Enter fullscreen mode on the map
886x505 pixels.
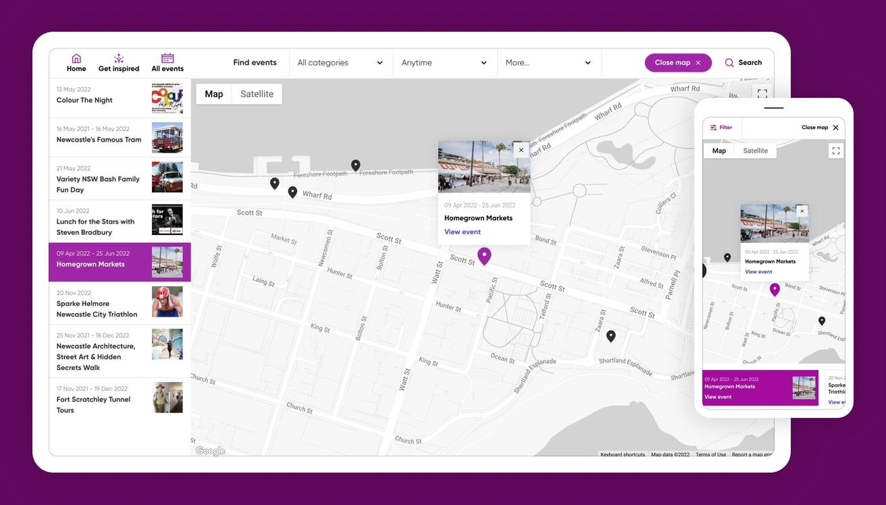[762, 95]
